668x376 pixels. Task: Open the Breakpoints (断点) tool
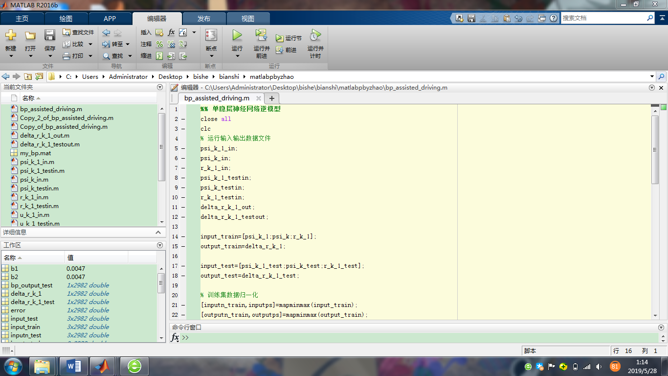tap(211, 36)
